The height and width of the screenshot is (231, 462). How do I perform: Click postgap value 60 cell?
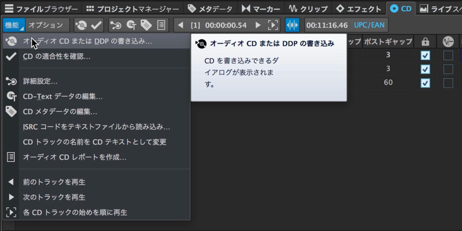[388, 83]
